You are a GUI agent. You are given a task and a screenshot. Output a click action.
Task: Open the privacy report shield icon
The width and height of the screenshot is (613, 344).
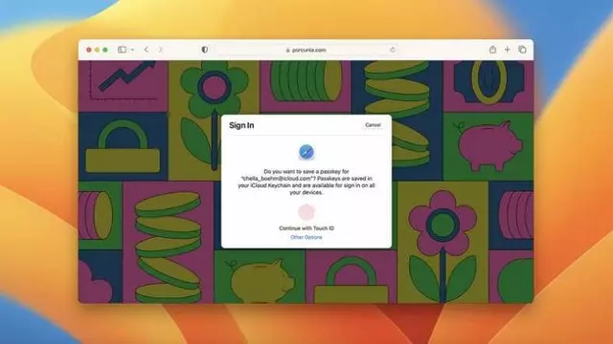pyautogui.click(x=204, y=50)
